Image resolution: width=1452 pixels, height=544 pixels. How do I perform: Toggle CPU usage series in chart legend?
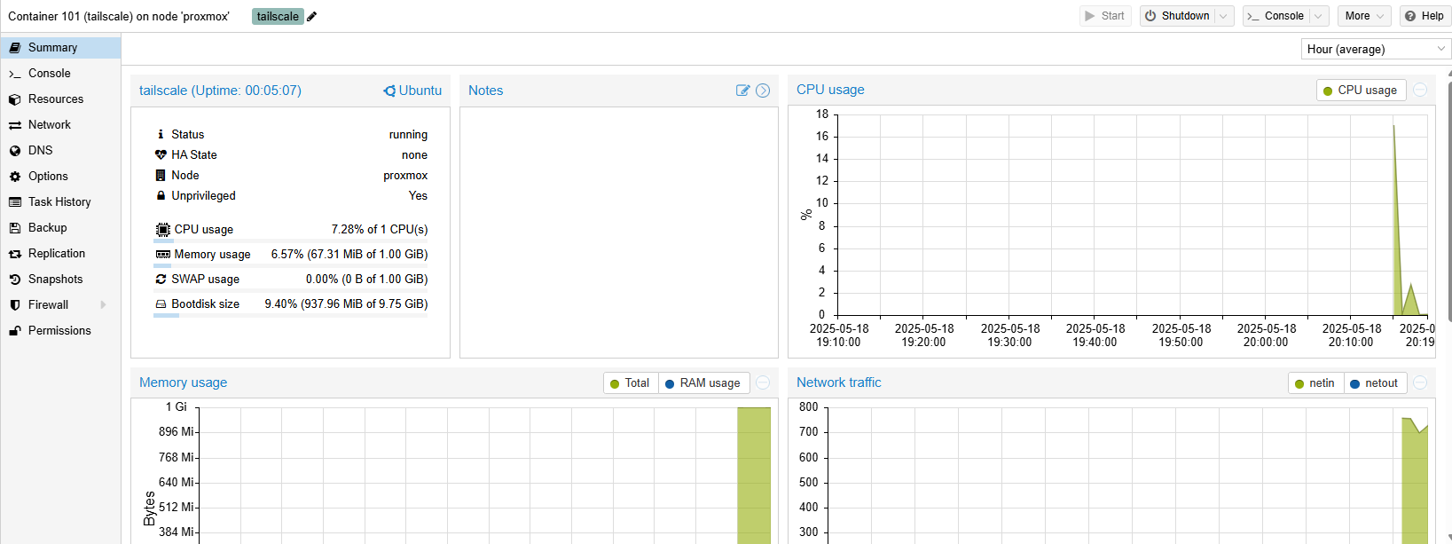click(x=1361, y=91)
